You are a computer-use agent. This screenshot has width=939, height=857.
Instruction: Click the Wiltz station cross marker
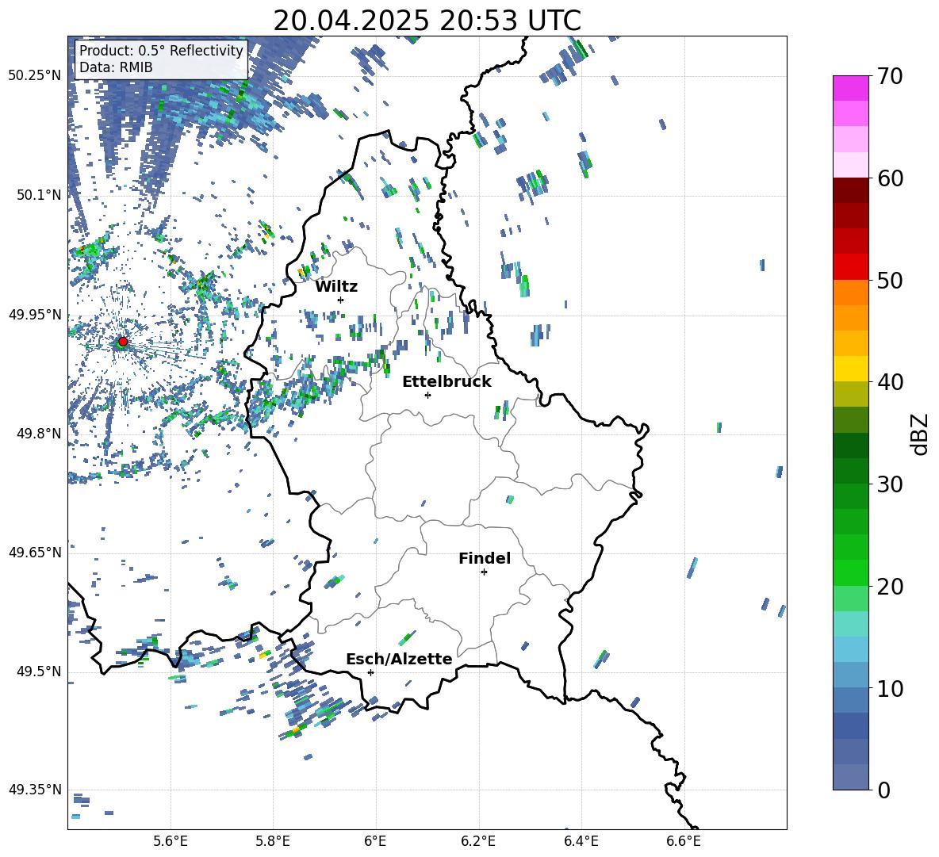pos(341,300)
